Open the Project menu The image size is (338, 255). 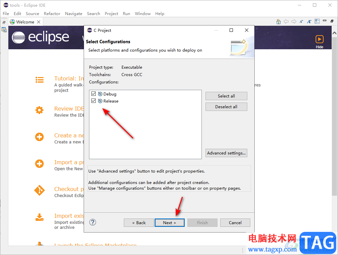coord(111,14)
